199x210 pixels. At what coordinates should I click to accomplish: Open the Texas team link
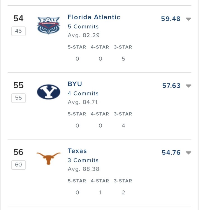[77, 151]
